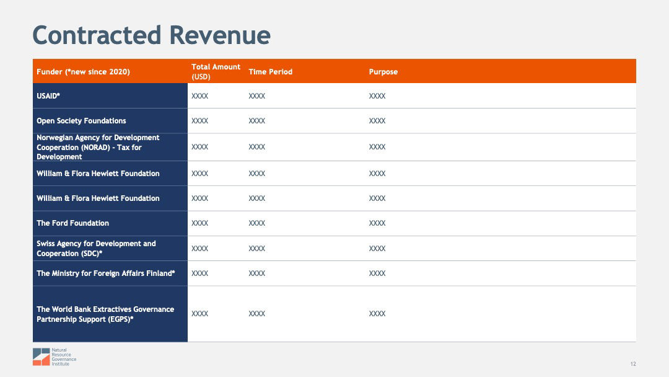
Task: Click Total Amount value in World Bank EGPS row
Action: pyautogui.click(x=199, y=314)
